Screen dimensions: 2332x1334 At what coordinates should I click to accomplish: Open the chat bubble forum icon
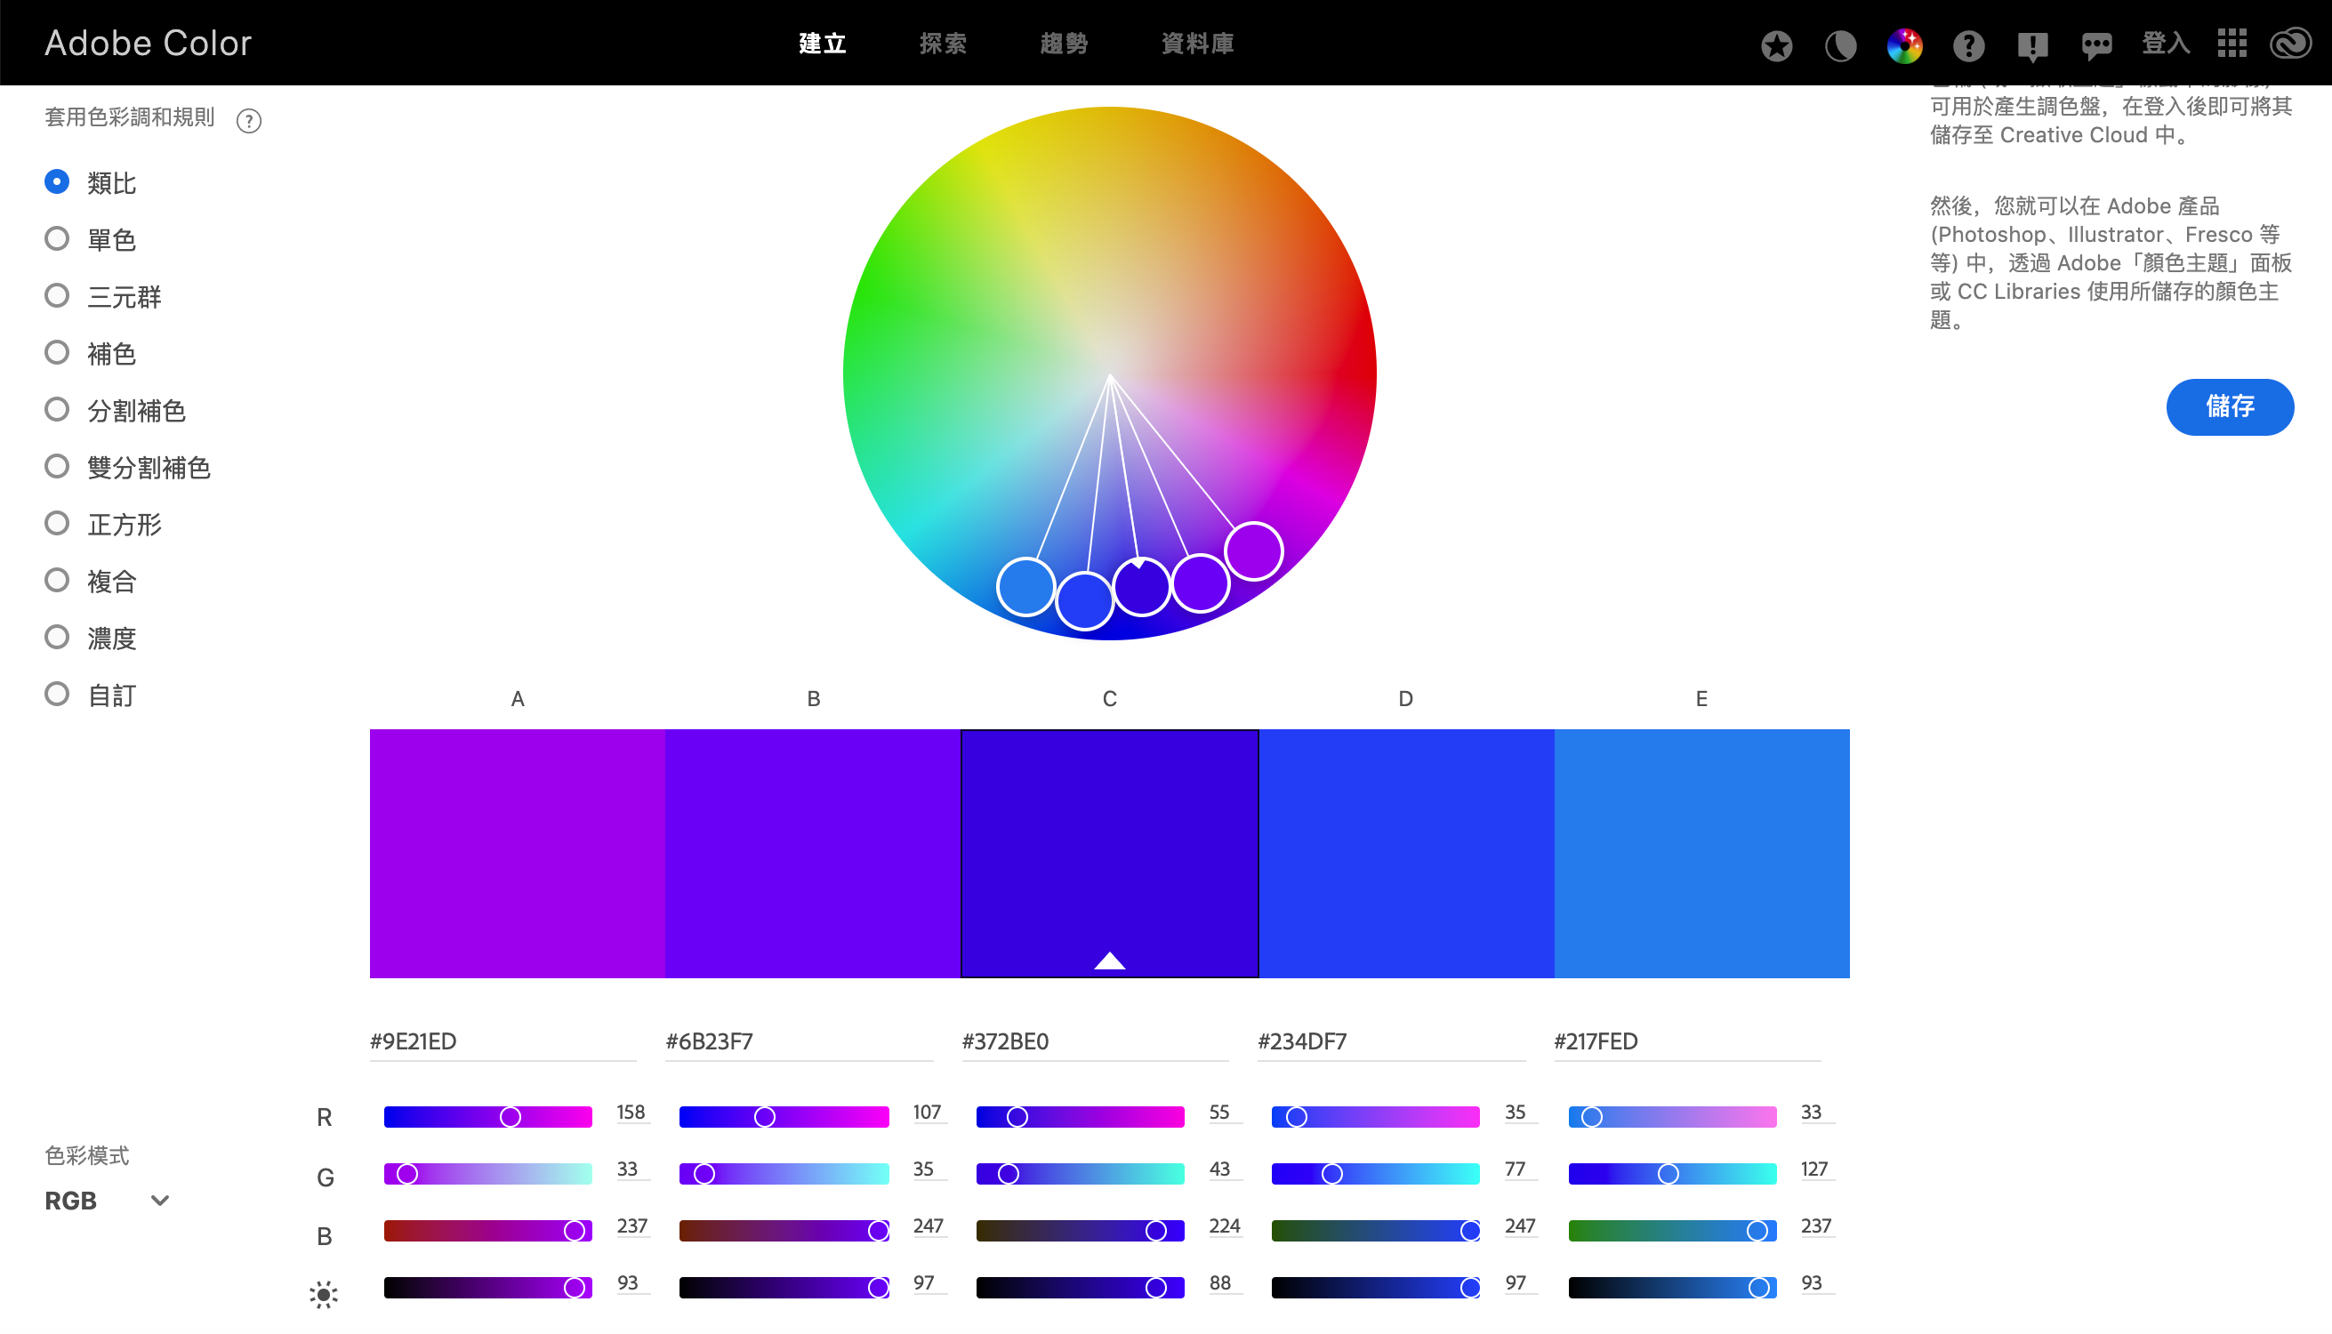(x=2096, y=46)
